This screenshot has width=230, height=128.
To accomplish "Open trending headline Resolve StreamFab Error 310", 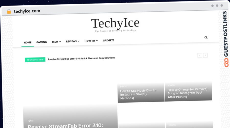I will [x=82, y=58].
